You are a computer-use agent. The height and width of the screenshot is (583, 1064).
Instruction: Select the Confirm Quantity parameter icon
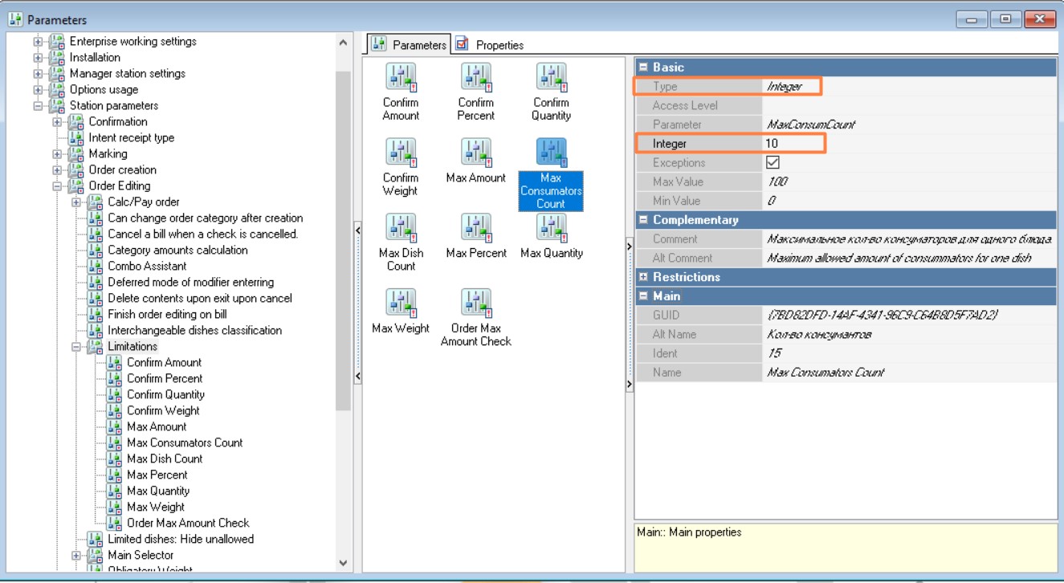coord(551,78)
